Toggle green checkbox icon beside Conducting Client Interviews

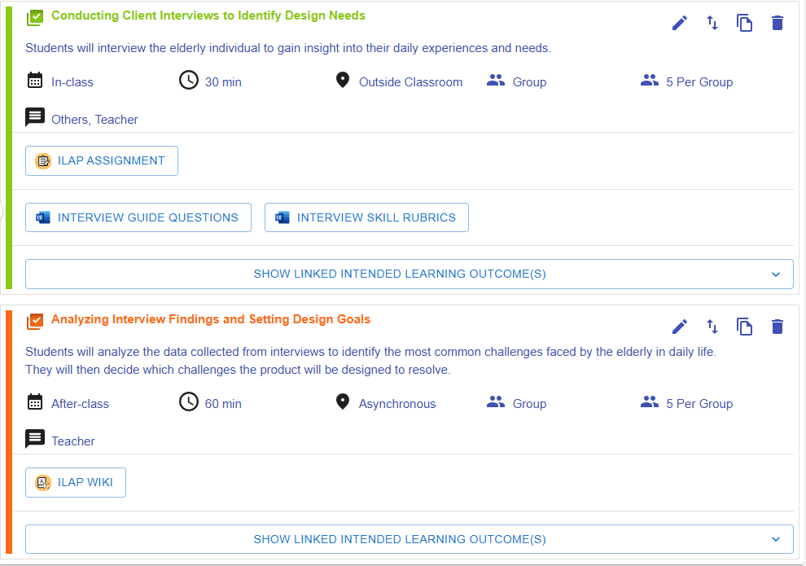(34, 17)
